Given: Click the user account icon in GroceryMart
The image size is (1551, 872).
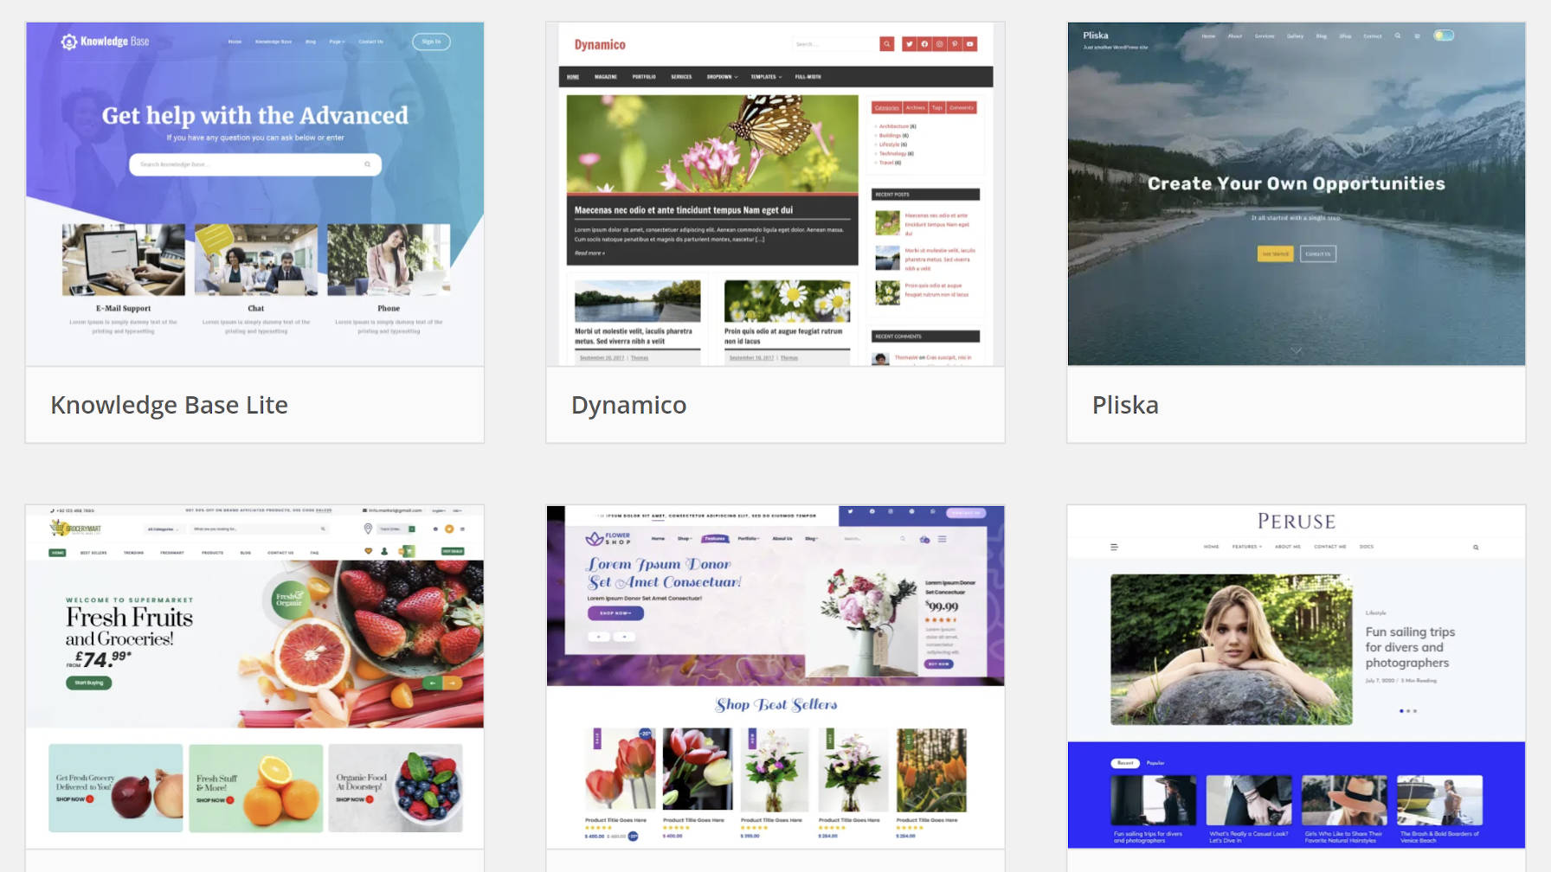Looking at the screenshot, I should 384,551.
